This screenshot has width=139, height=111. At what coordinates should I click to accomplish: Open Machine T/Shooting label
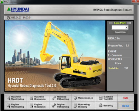tap(63, 98)
